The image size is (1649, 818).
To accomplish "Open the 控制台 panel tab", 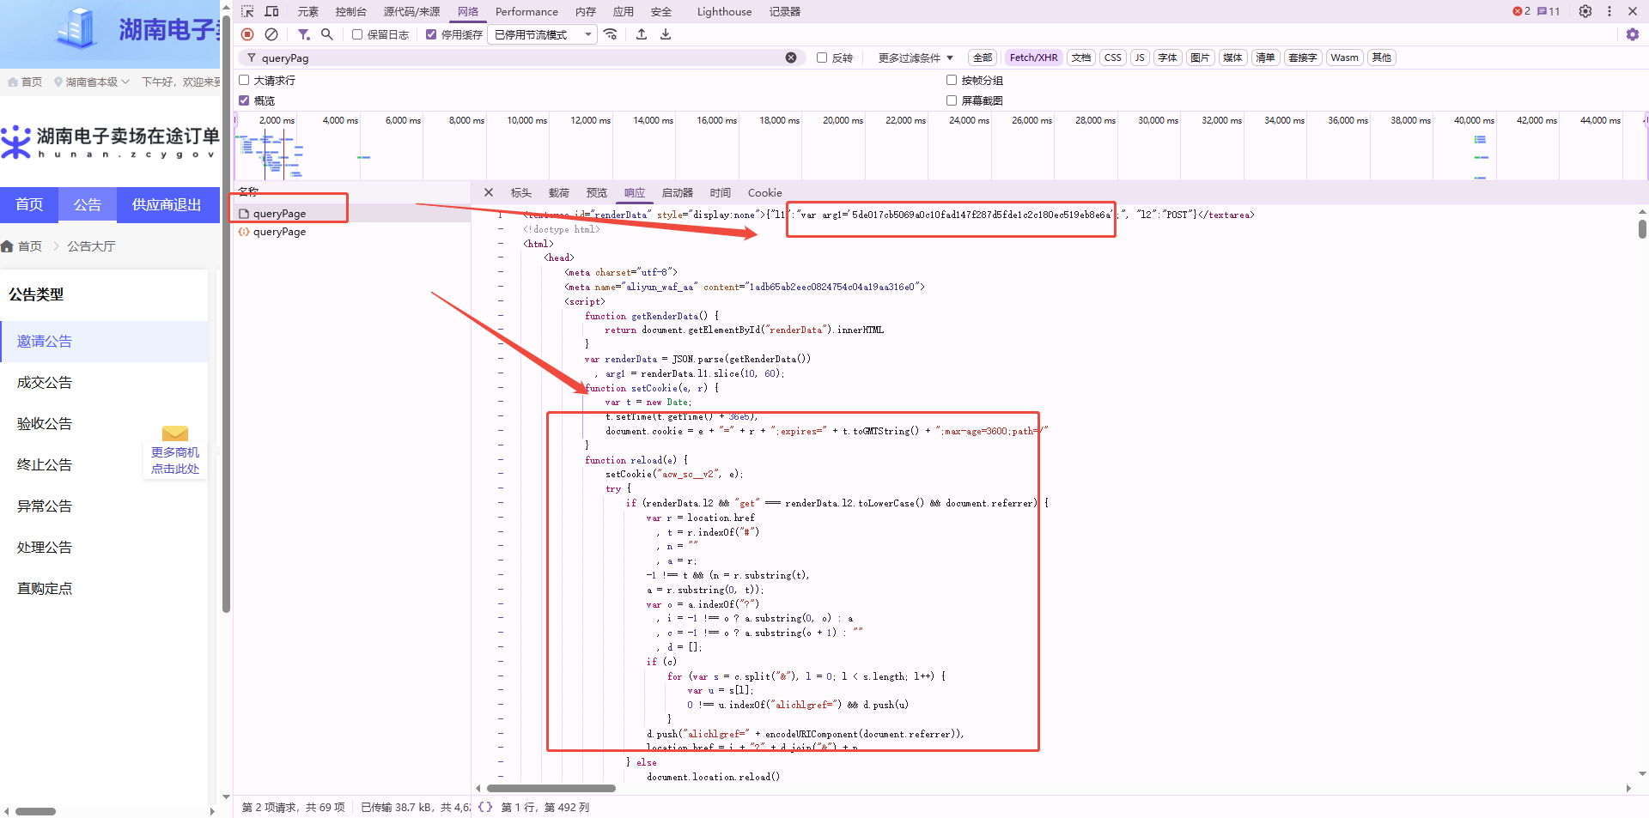I will [x=350, y=11].
